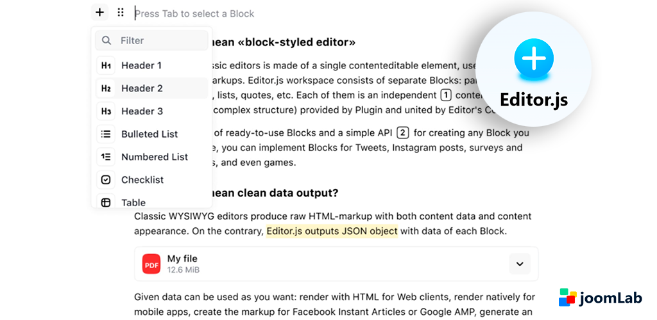
Task: Click the Press Tab to select a Block placeholder
Action: point(194,14)
